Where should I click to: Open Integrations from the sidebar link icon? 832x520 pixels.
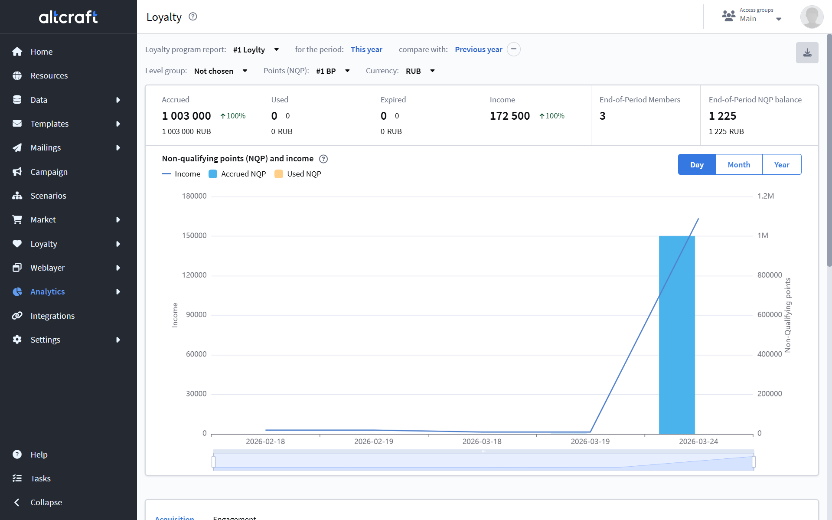pos(17,316)
